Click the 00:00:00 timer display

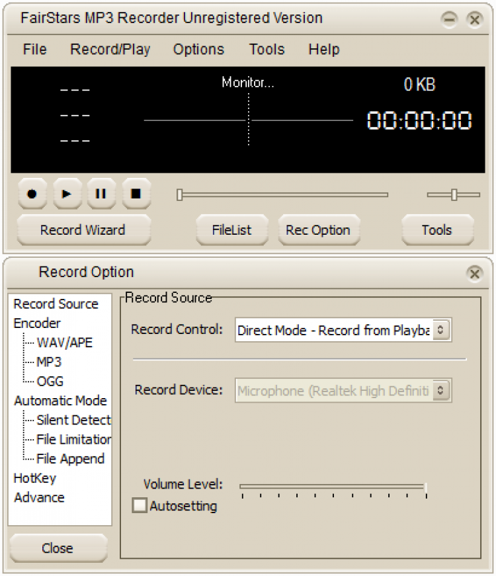click(419, 120)
